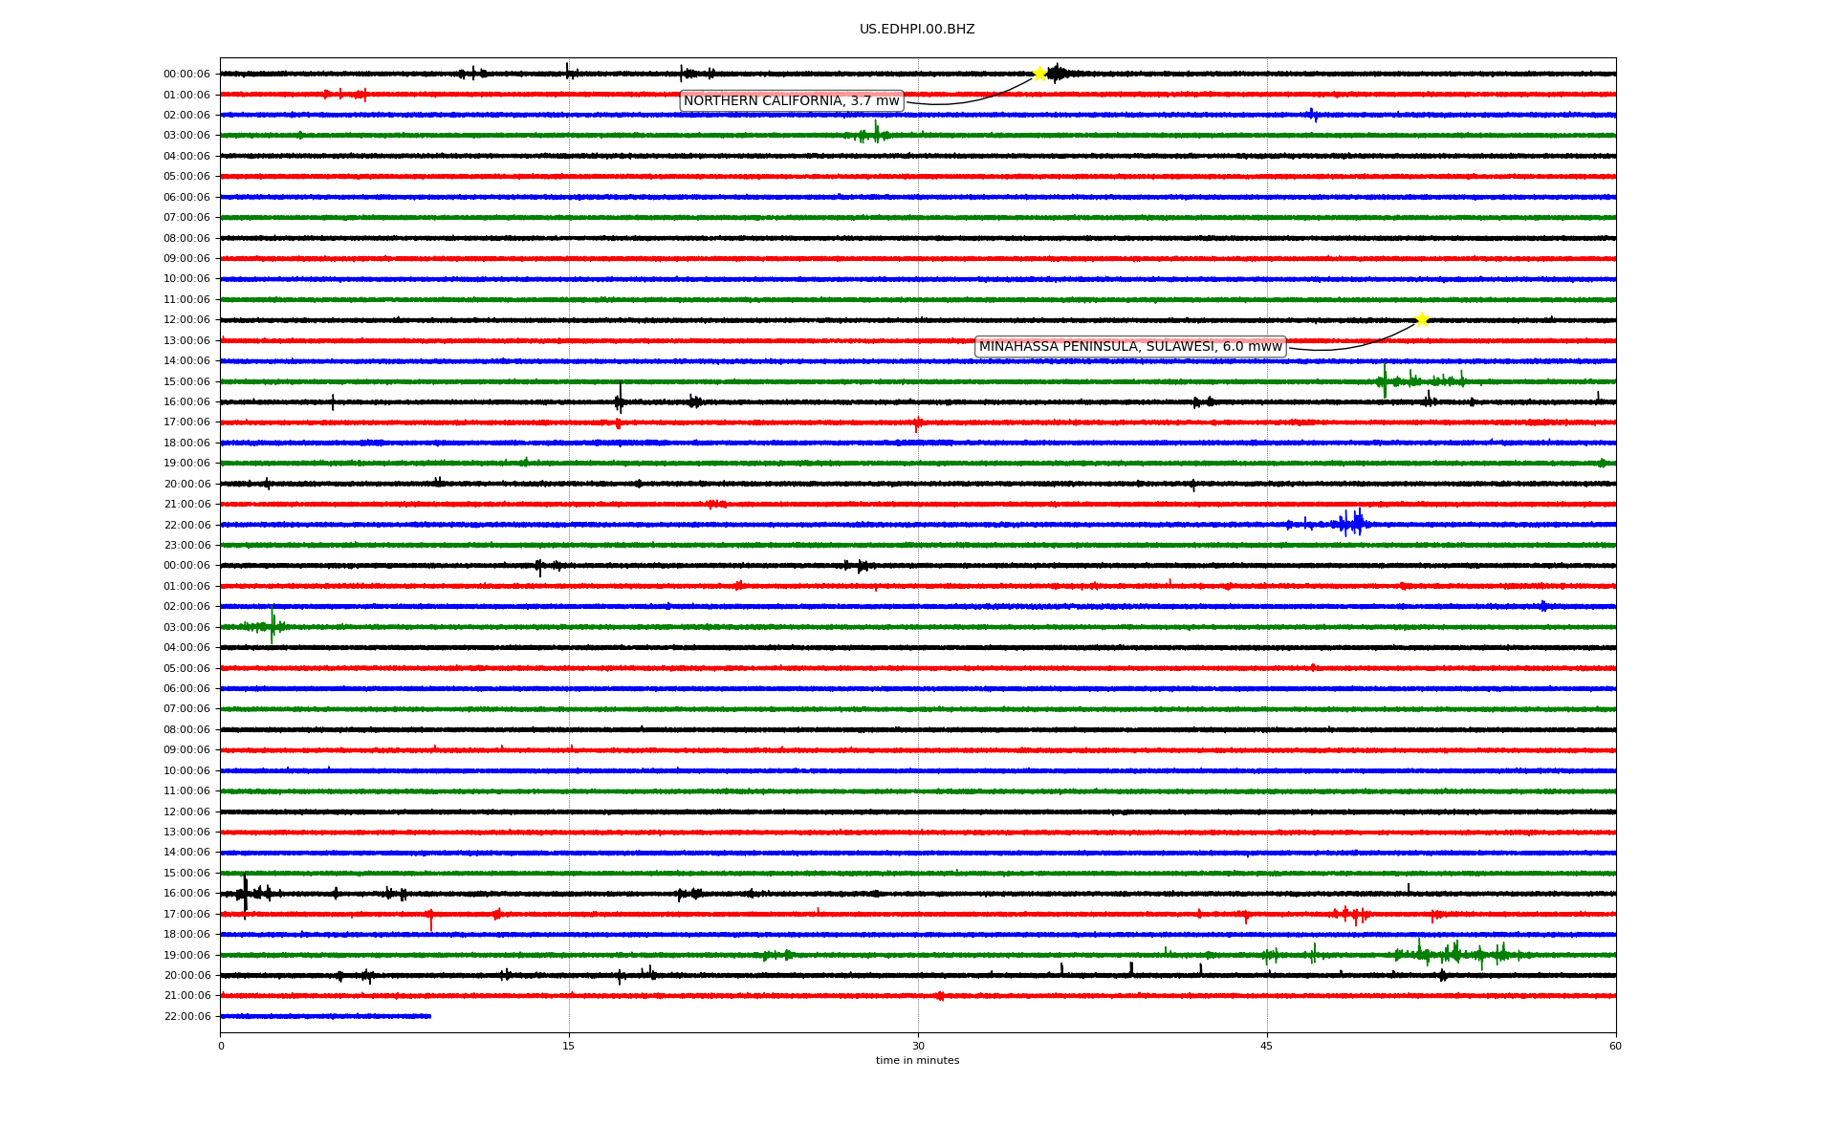
Task: Click the x-axis tick label 0
Action: click(221, 1046)
